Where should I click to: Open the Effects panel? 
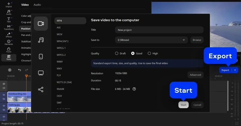click(x=9, y=35)
